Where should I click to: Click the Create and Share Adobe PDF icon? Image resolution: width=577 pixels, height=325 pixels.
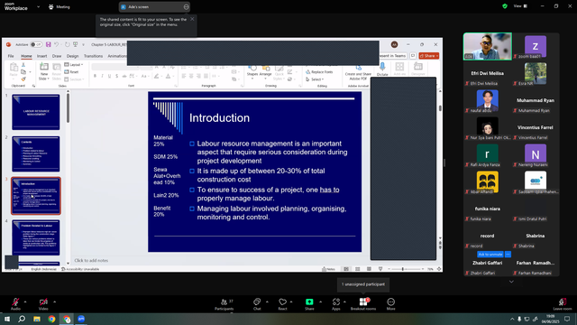click(x=358, y=72)
